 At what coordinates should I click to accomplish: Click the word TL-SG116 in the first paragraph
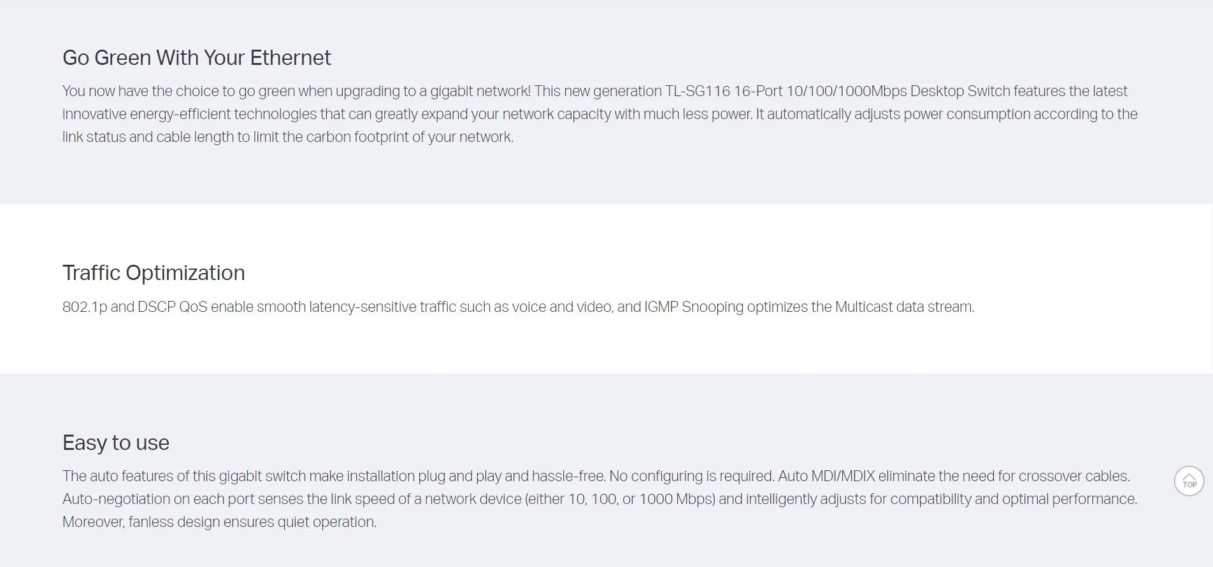click(x=698, y=91)
